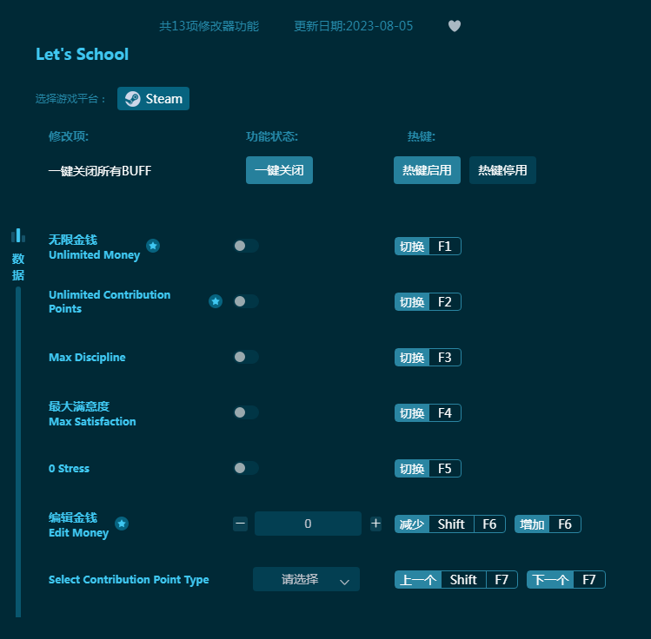Click the 下一个 F7 hotkey button
The width and height of the screenshot is (651, 639).
tap(566, 580)
